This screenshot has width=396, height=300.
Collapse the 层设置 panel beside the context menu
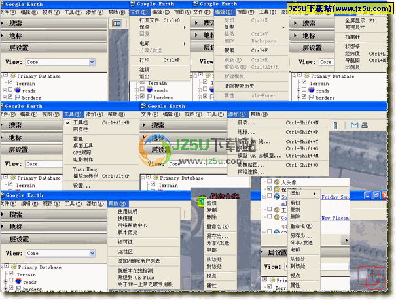click(262, 252)
